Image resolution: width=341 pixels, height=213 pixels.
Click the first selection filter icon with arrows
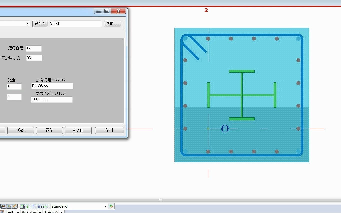click(22, 206)
